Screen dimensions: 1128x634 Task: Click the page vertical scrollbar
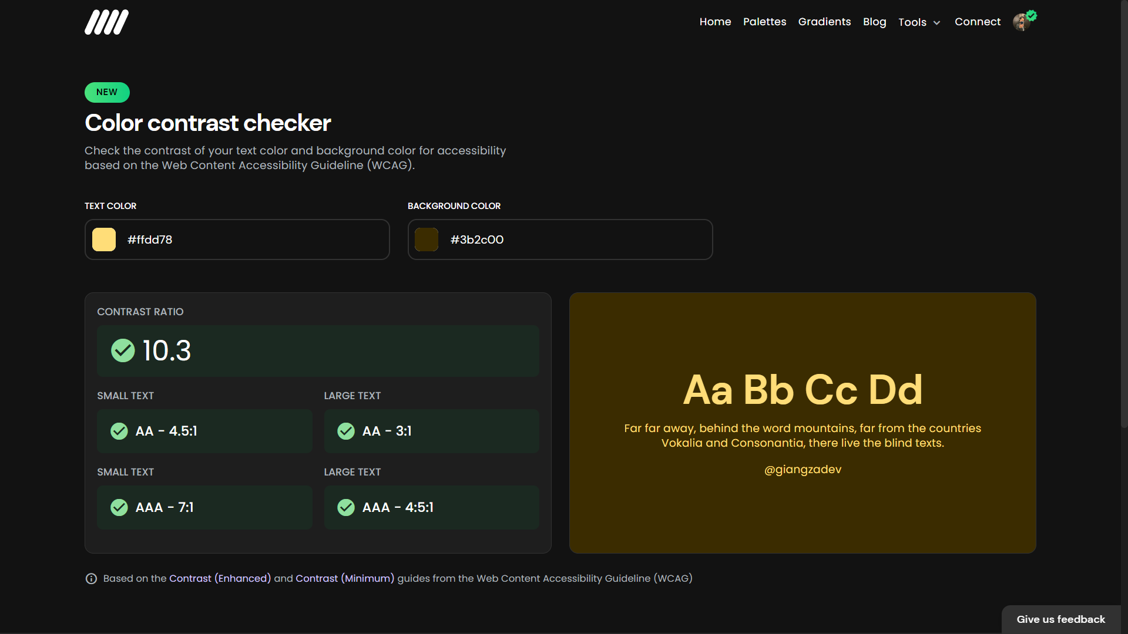(x=1124, y=214)
